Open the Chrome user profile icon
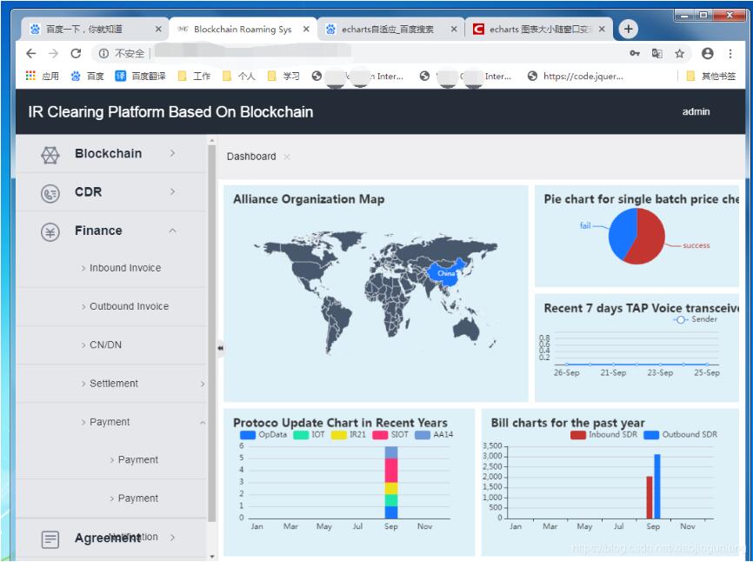The image size is (753, 562). (x=707, y=53)
